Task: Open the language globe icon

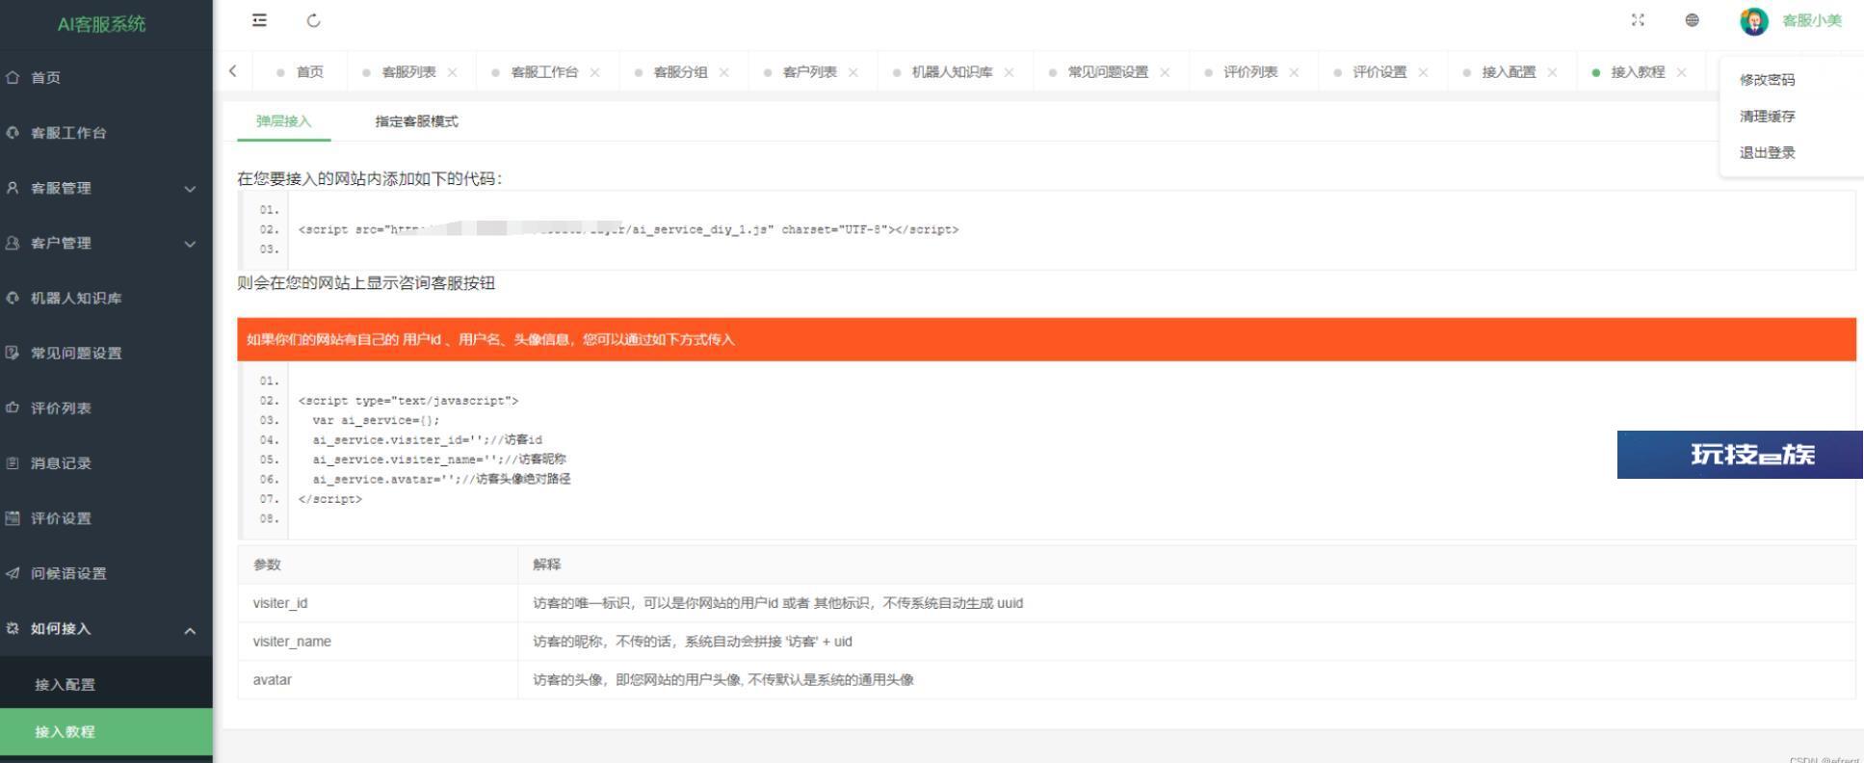Action: tap(1692, 20)
